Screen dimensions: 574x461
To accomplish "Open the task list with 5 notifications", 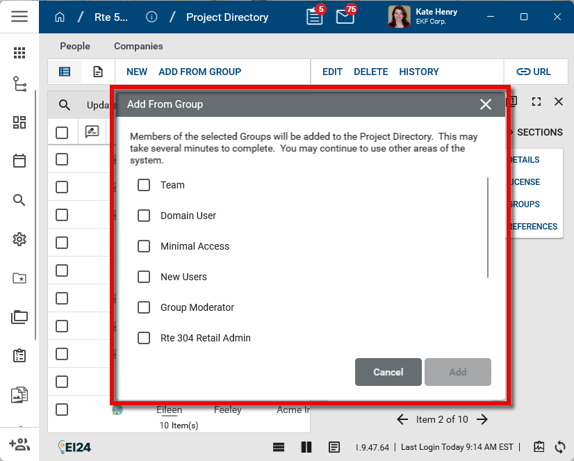I will point(315,17).
